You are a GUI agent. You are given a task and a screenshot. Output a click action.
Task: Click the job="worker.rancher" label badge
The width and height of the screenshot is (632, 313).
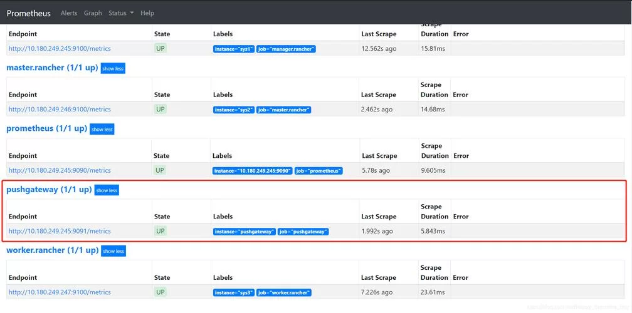(284, 293)
